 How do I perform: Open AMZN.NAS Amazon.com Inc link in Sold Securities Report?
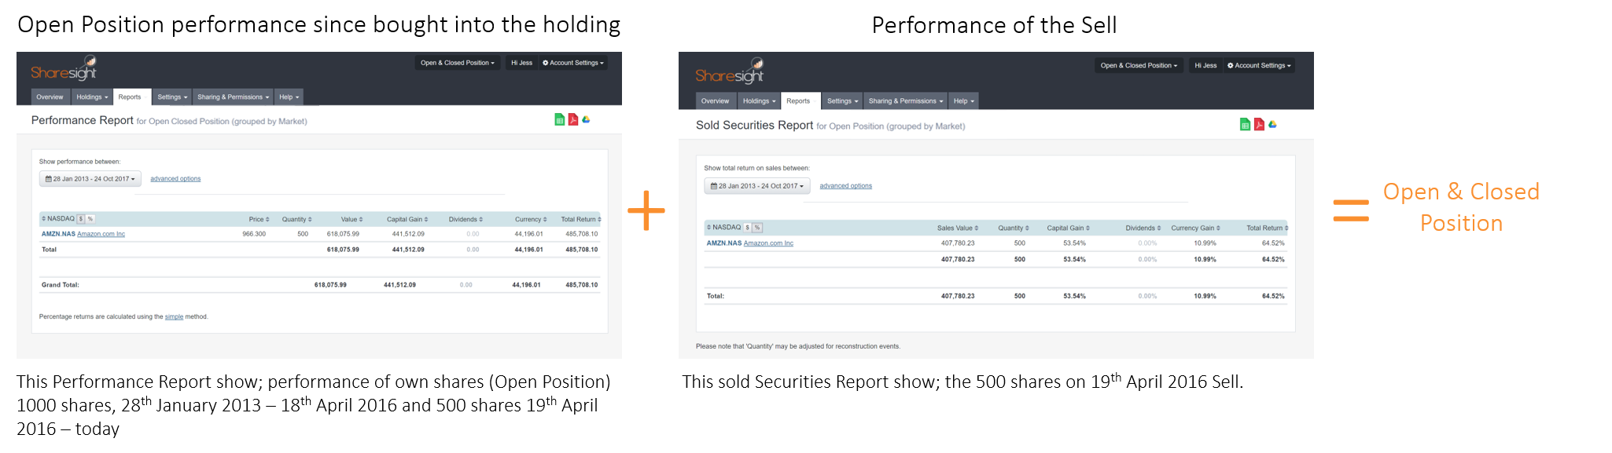[x=750, y=243]
